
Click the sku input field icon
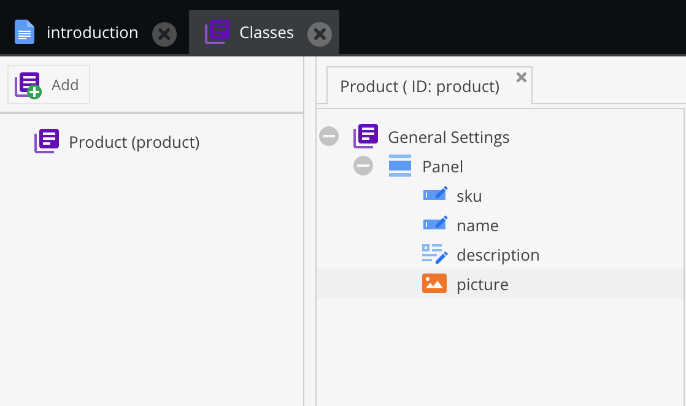pos(434,196)
